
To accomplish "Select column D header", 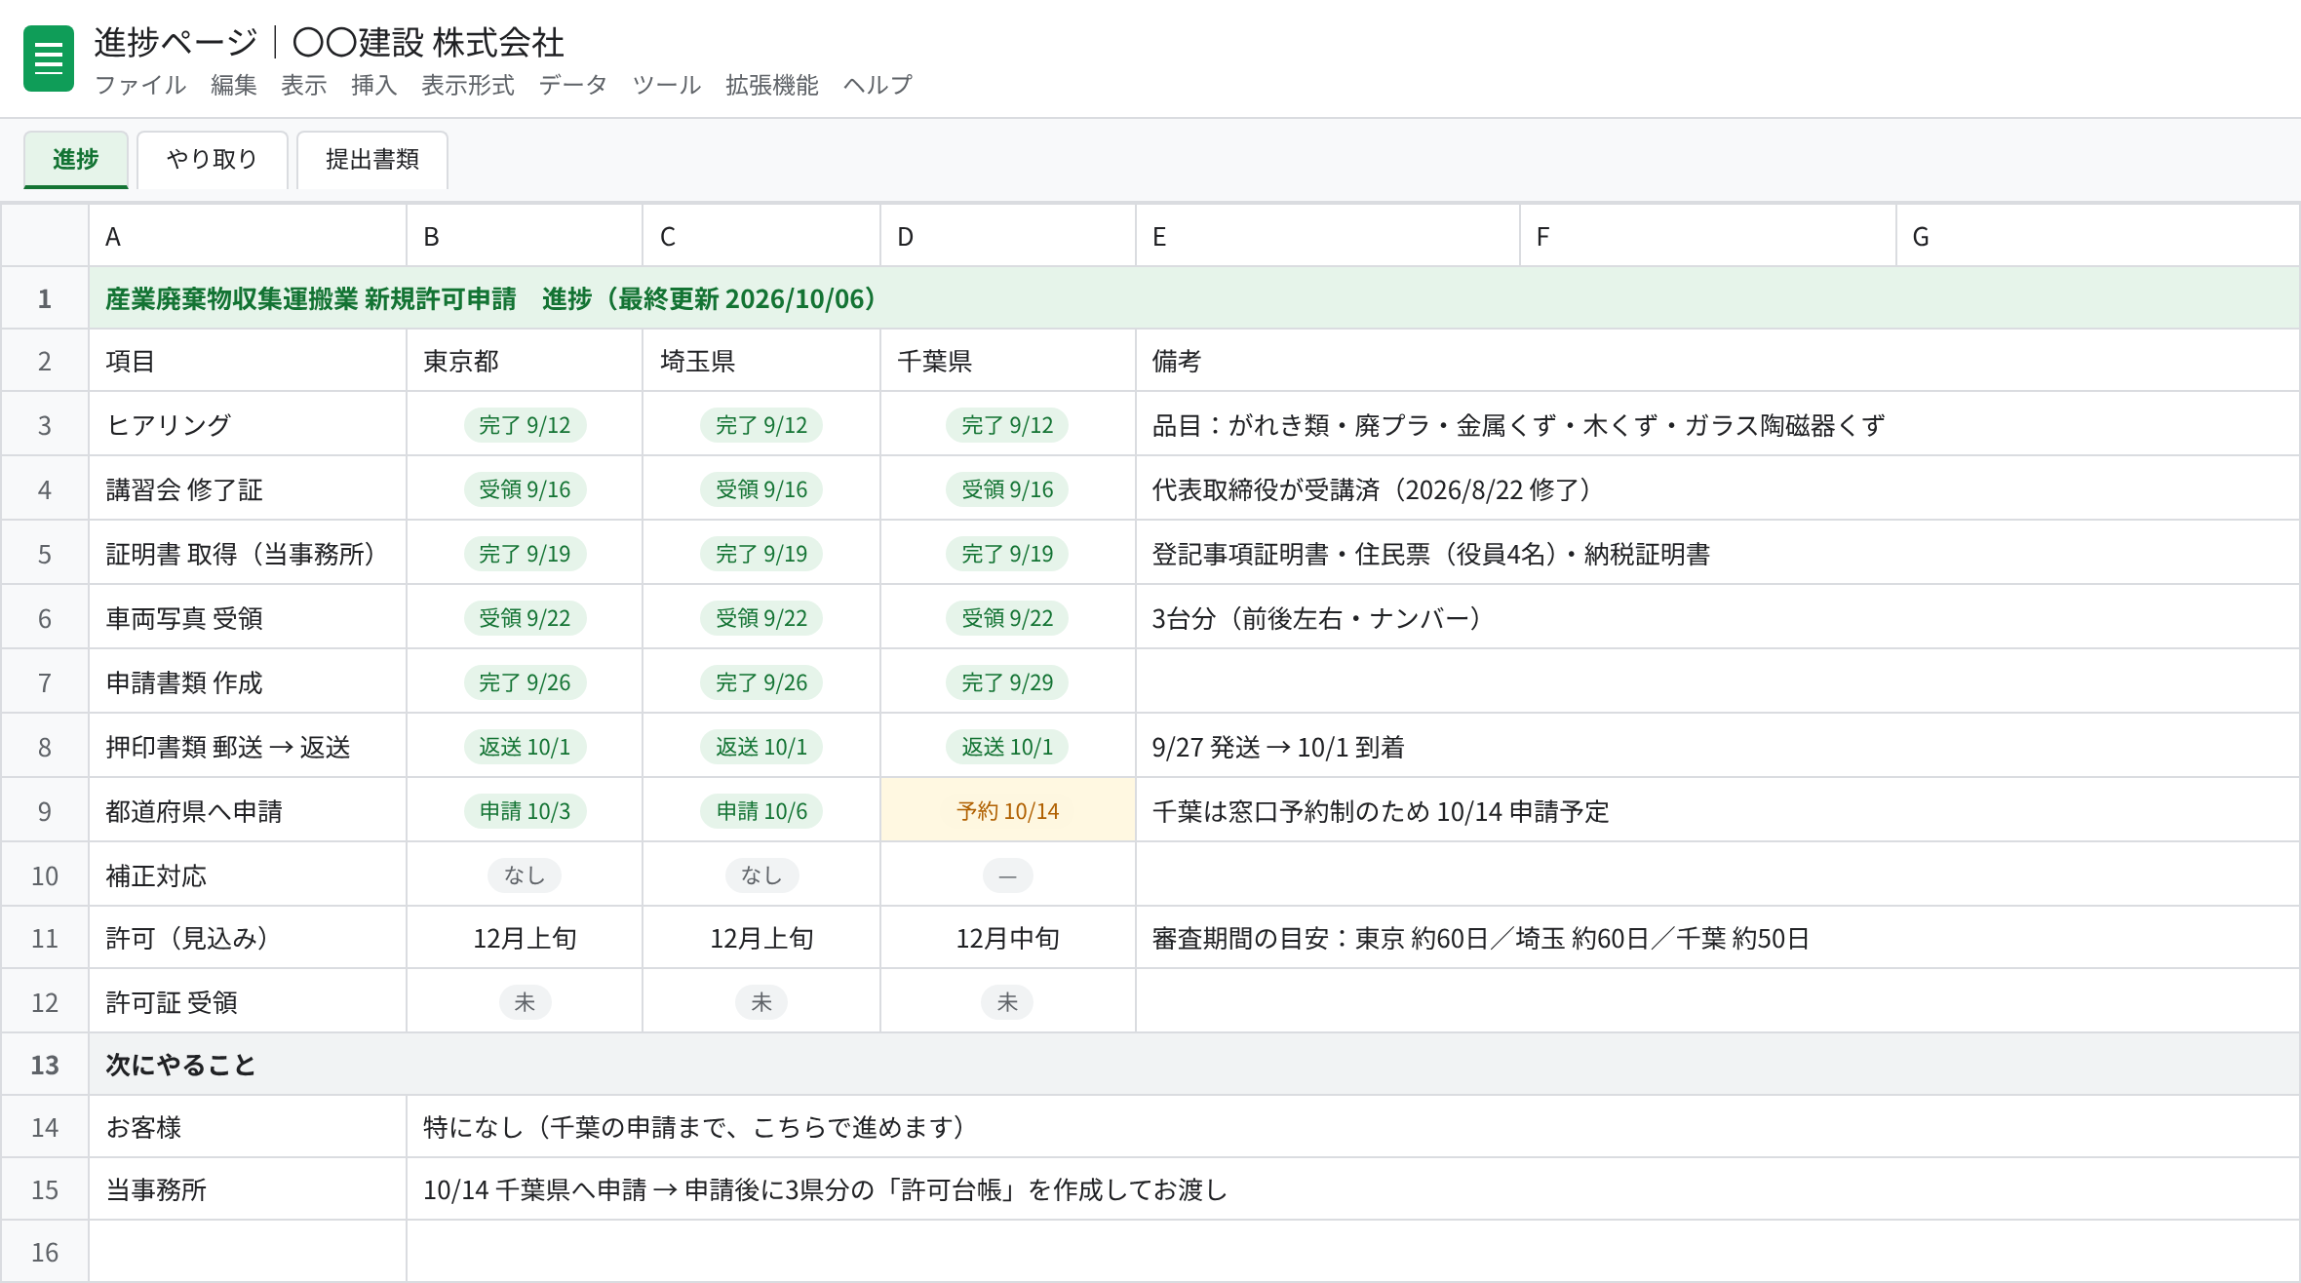I will pos(1008,236).
